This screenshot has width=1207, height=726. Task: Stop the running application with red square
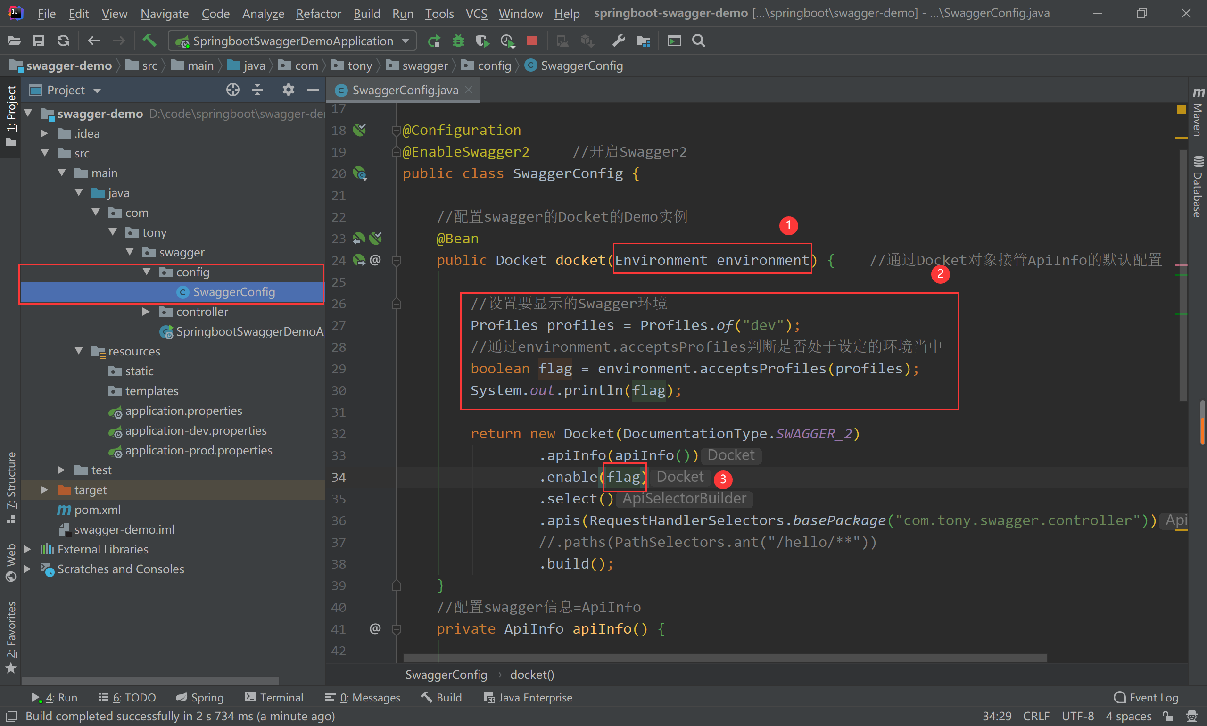point(532,41)
